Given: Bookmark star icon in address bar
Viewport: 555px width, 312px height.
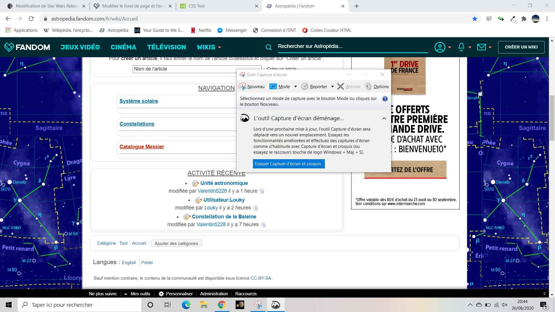Looking at the screenshot, I should pyautogui.click(x=475, y=19).
